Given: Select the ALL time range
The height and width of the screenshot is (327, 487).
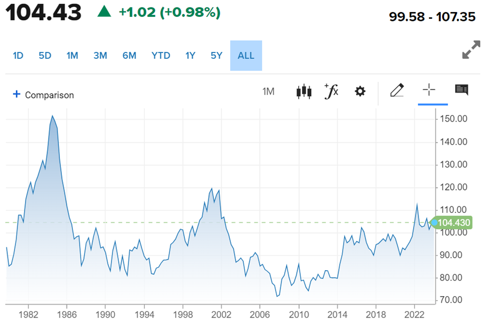Looking at the screenshot, I should (x=246, y=55).
